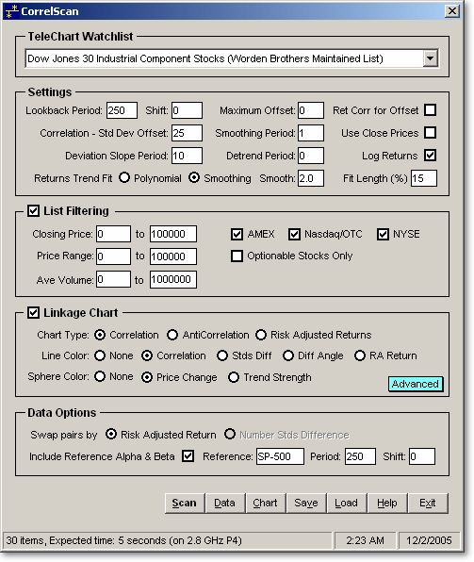Uncheck the Log Returns checkbox
Image resolution: width=474 pixels, height=562 pixels.
coord(431,156)
